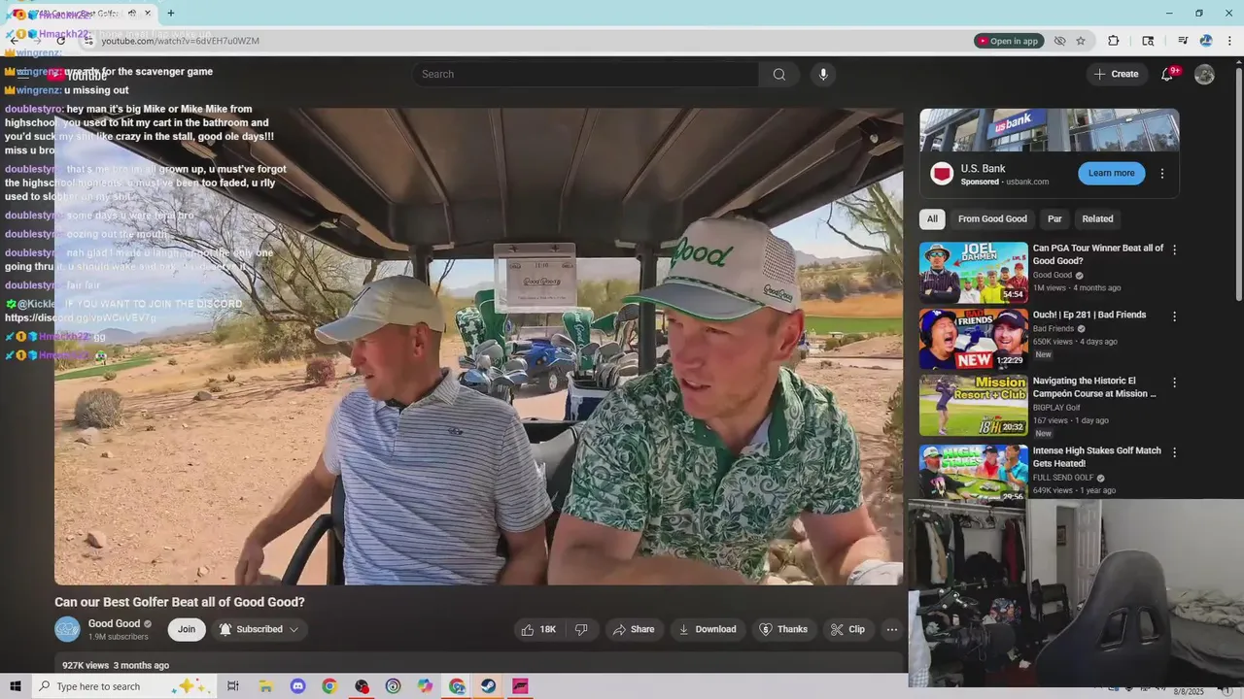
Task: Click the main video player
Action: click(x=479, y=347)
